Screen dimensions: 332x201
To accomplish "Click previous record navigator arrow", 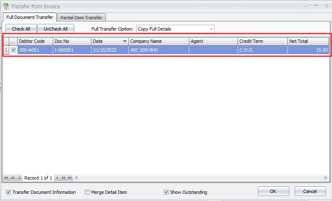I will coord(19,178).
